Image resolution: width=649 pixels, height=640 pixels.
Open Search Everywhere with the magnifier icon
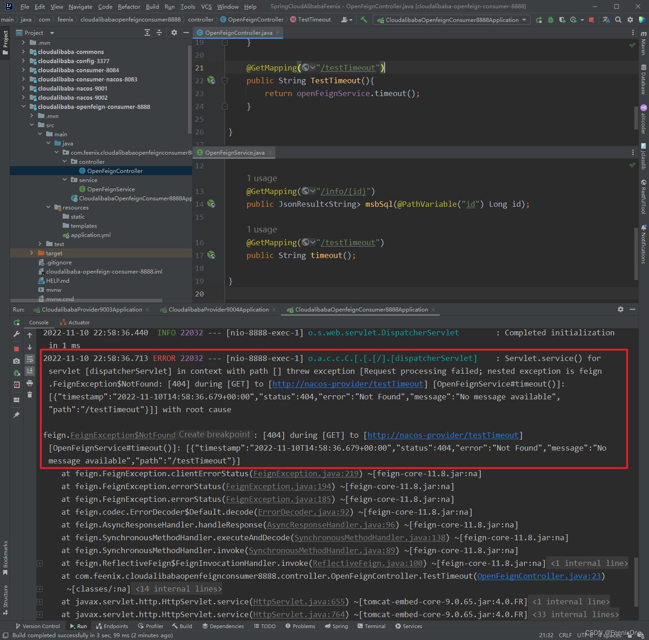618,20
